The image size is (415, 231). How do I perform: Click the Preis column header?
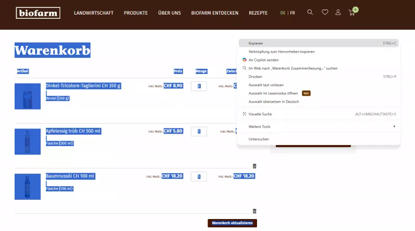(178, 71)
